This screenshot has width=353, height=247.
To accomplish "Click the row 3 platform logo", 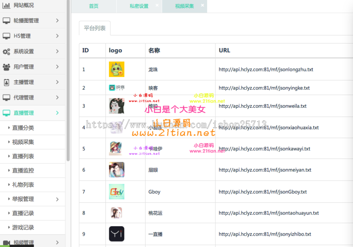I will (116, 106).
